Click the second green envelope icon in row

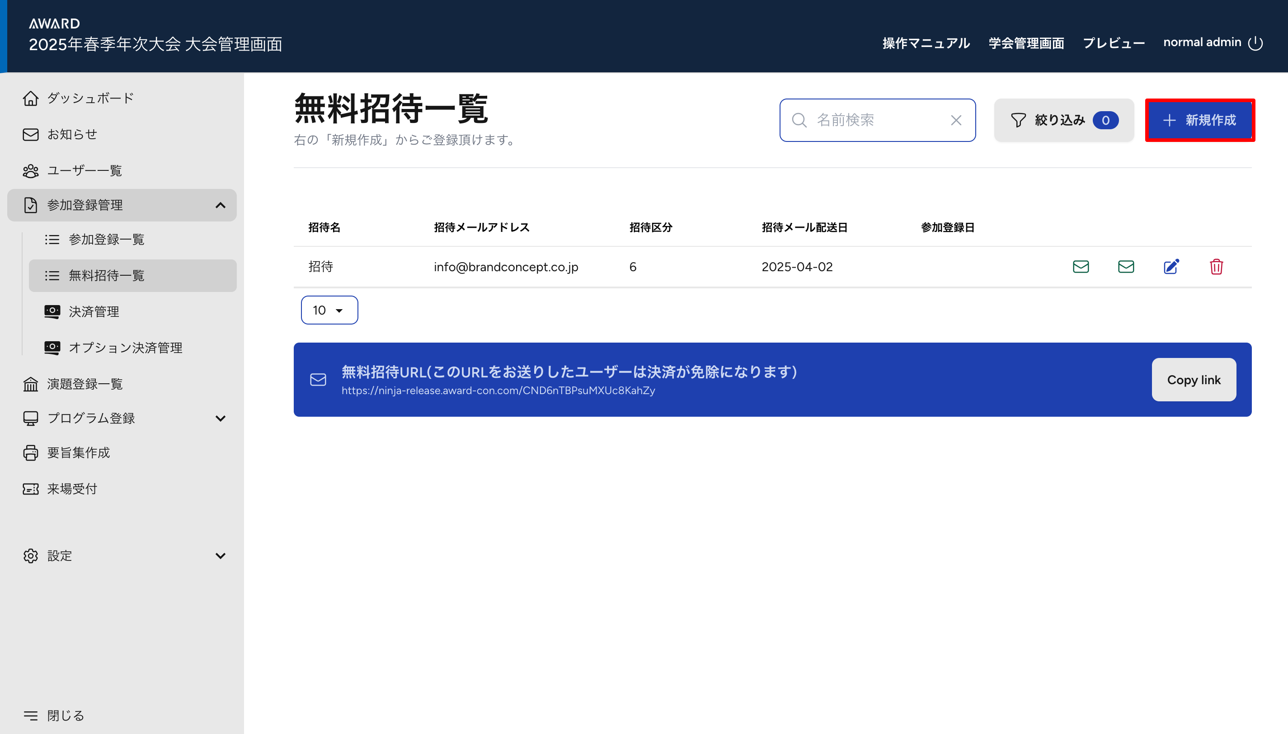point(1126,267)
